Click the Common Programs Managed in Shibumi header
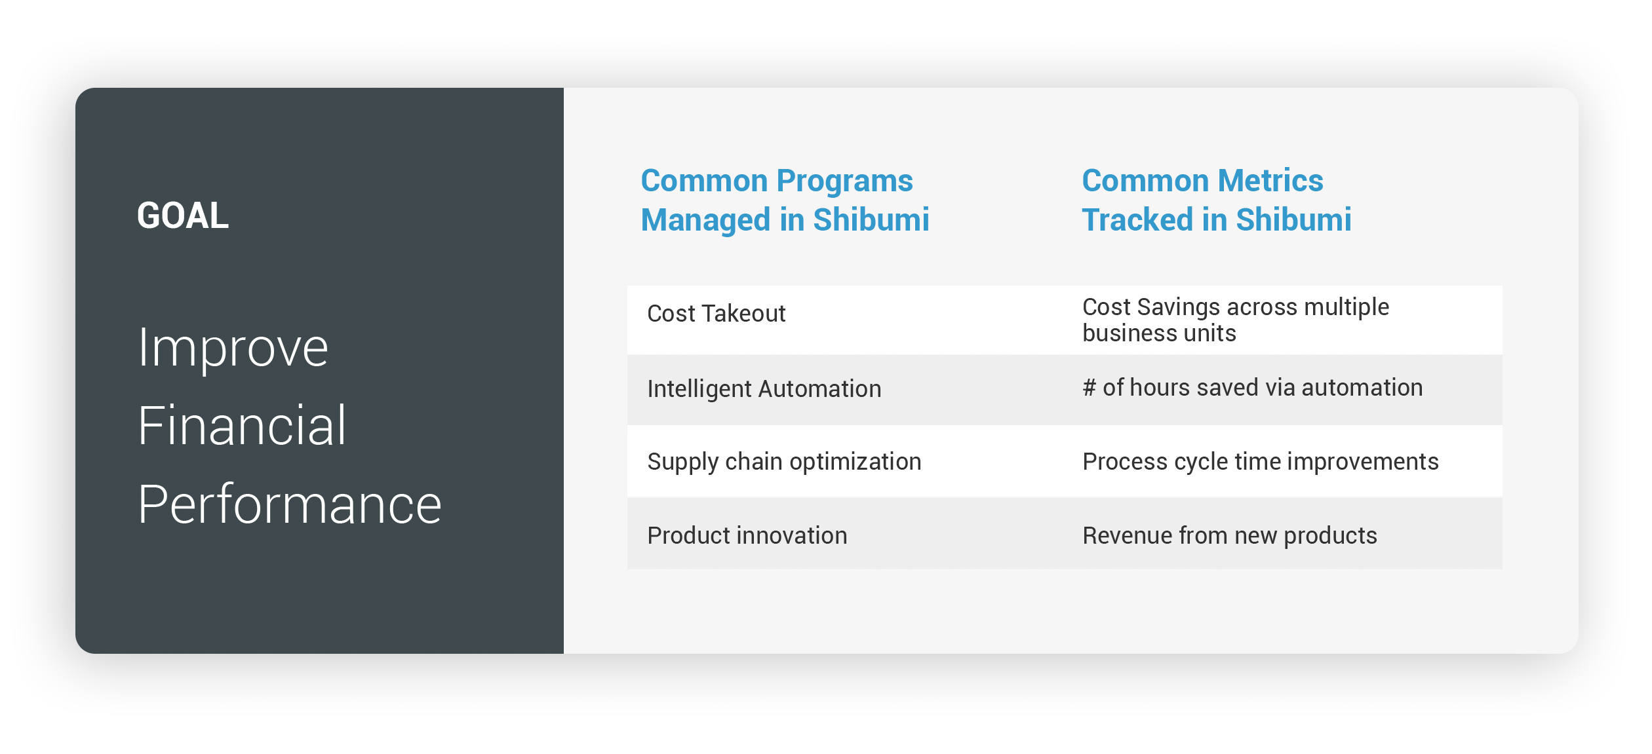This screenshot has width=1652, height=754. coord(785,200)
